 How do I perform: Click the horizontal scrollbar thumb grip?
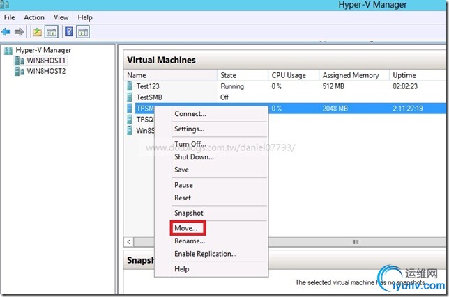point(356,242)
